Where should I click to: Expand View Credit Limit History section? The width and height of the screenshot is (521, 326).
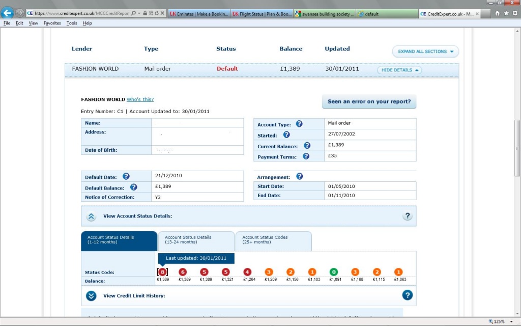coord(91,295)
